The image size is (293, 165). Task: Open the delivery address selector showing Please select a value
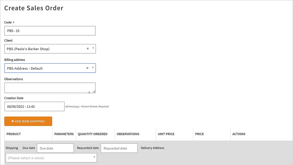point(51,157)
